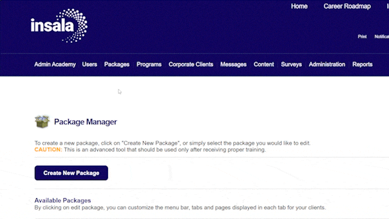Screen dimensions: 389x219
Task: Click the Create New Package button
Action: coord(71,173)
